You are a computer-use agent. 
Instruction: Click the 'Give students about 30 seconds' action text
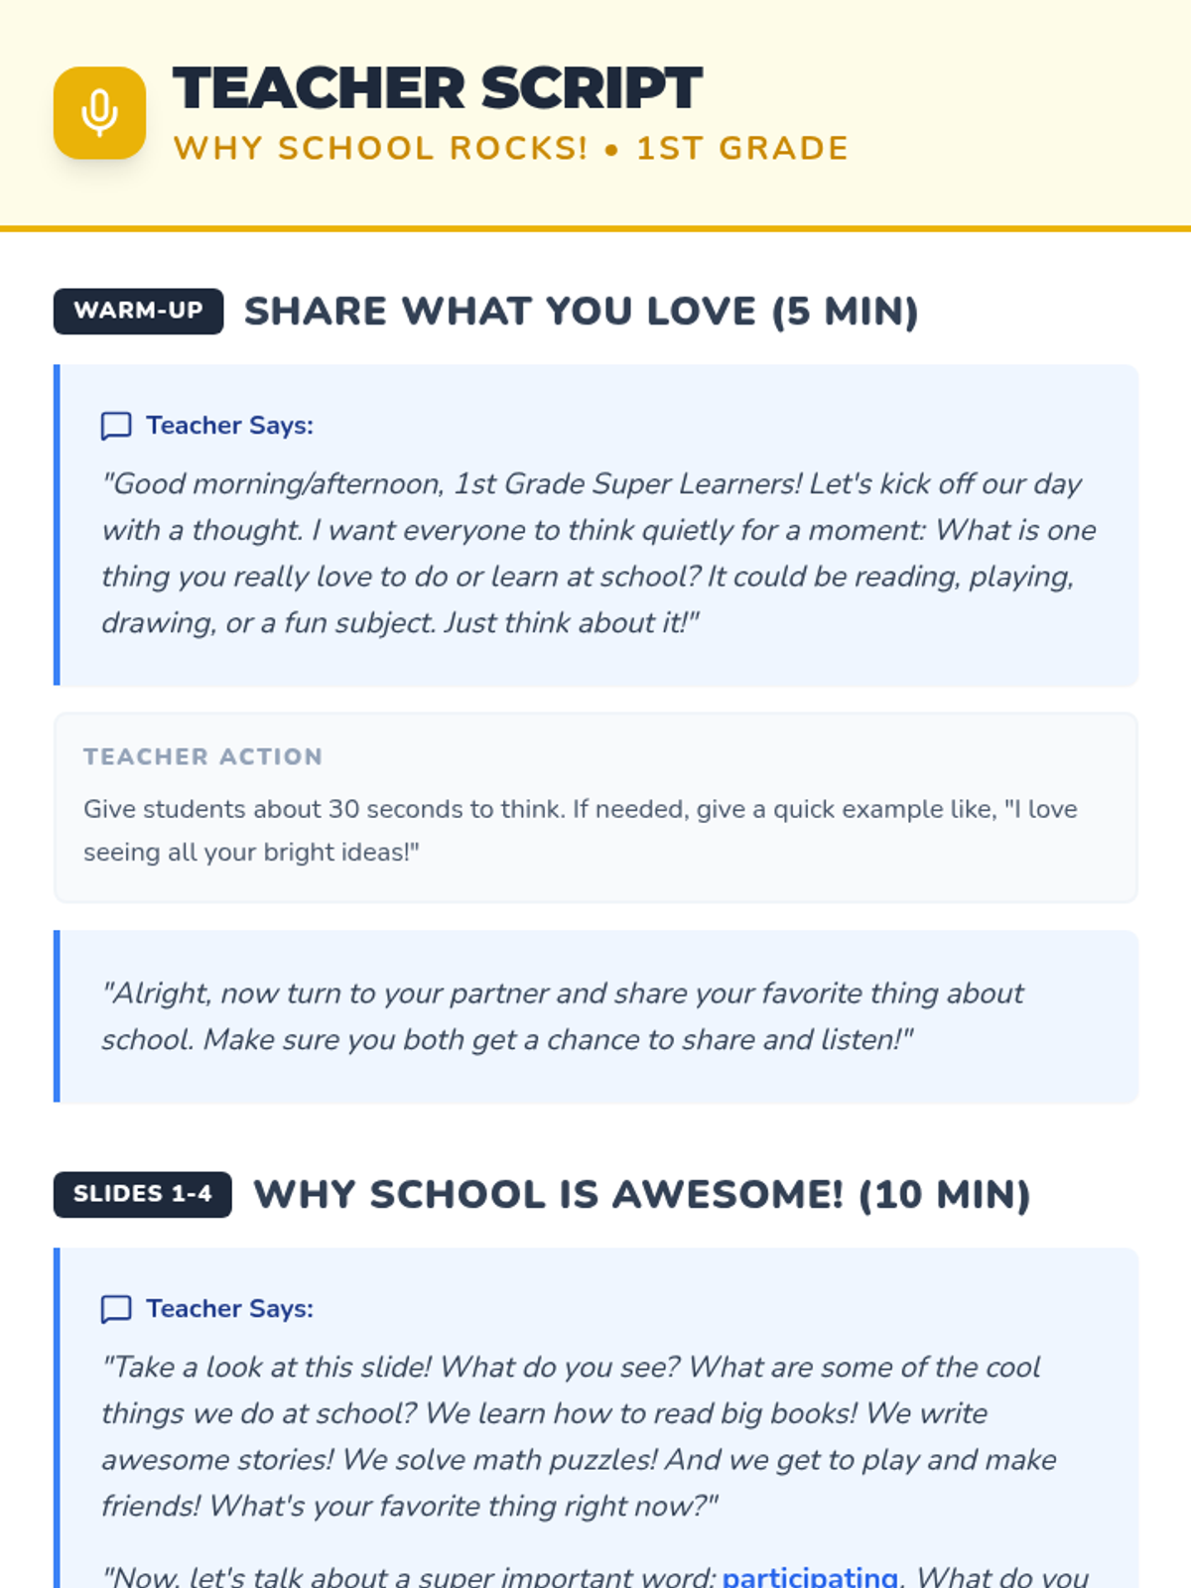581,831
